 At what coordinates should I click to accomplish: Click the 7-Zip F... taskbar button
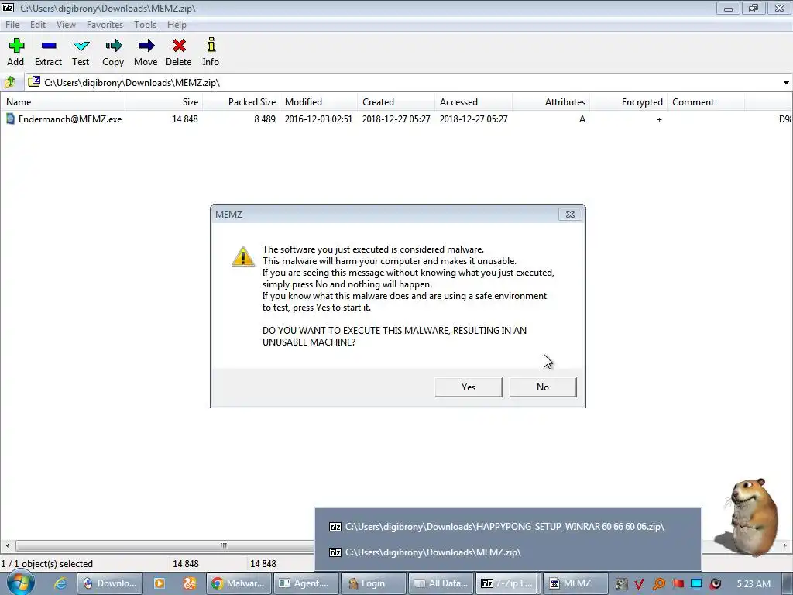508,583
